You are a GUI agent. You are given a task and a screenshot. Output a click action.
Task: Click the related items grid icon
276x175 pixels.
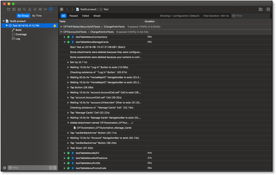[61, 9]
